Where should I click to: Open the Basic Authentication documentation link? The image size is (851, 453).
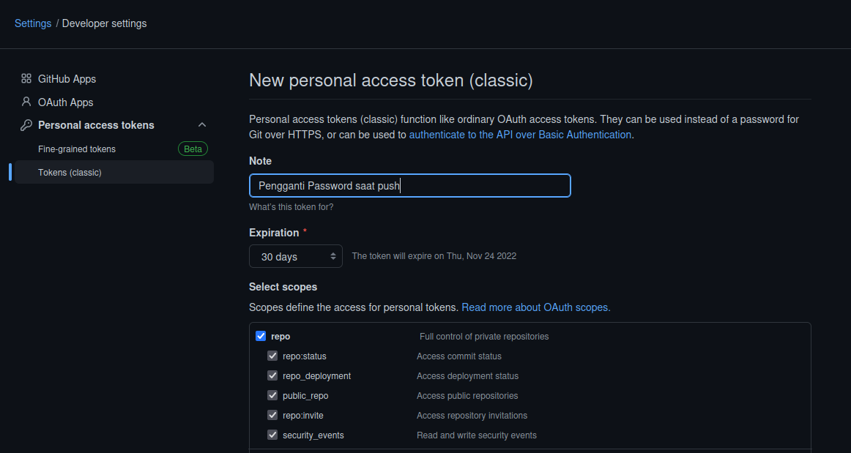tap(520, 134)
